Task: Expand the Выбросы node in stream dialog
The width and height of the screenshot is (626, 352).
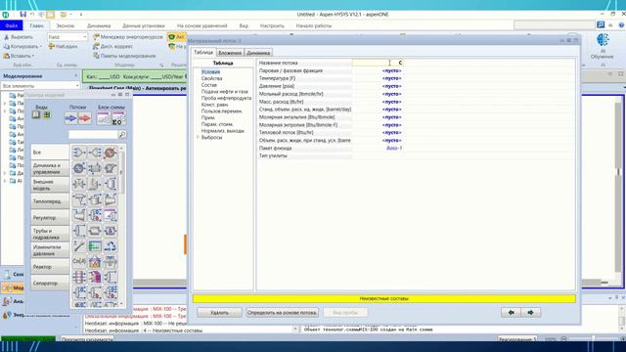Action: pos(198,137)
